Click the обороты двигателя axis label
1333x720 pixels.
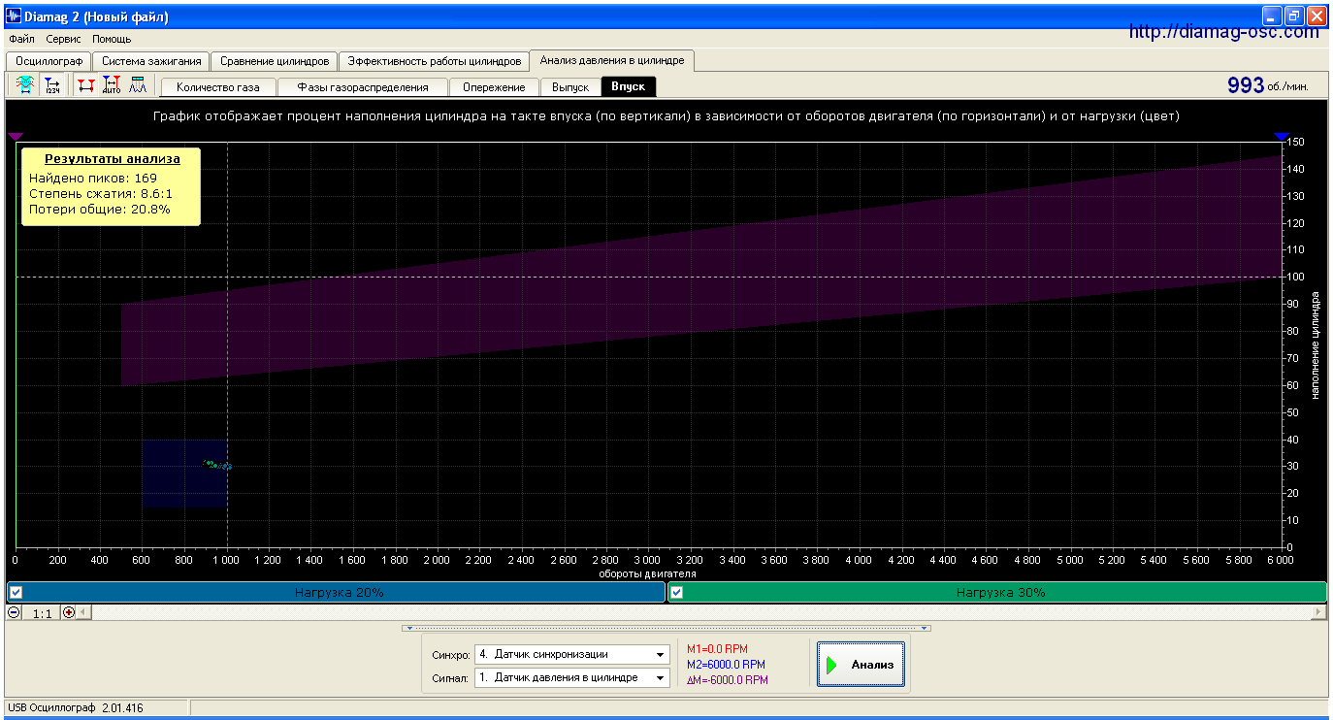pyautogui.click(x=647, y=573)
